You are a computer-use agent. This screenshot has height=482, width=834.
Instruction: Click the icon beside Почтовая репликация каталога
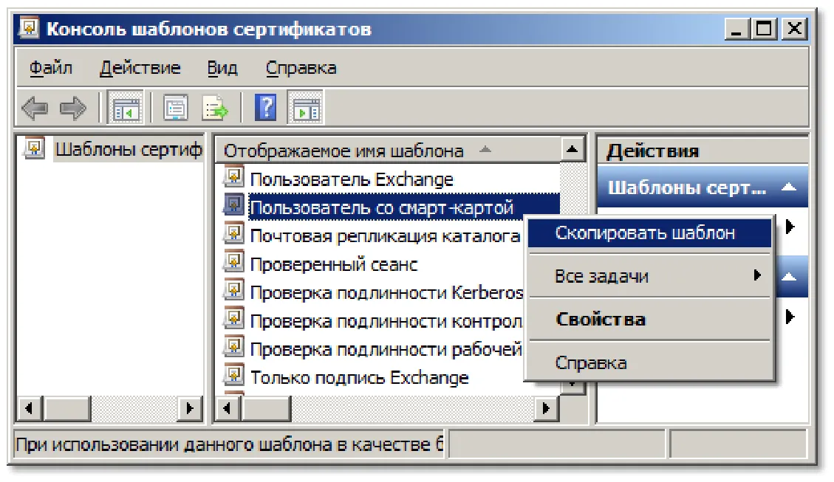point(233,235)
